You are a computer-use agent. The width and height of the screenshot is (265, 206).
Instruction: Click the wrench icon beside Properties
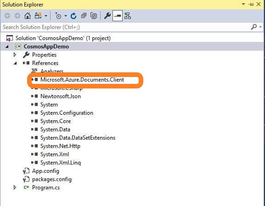26,55
